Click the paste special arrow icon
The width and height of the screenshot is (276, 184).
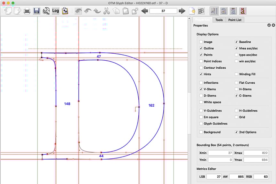coord(135,11)
